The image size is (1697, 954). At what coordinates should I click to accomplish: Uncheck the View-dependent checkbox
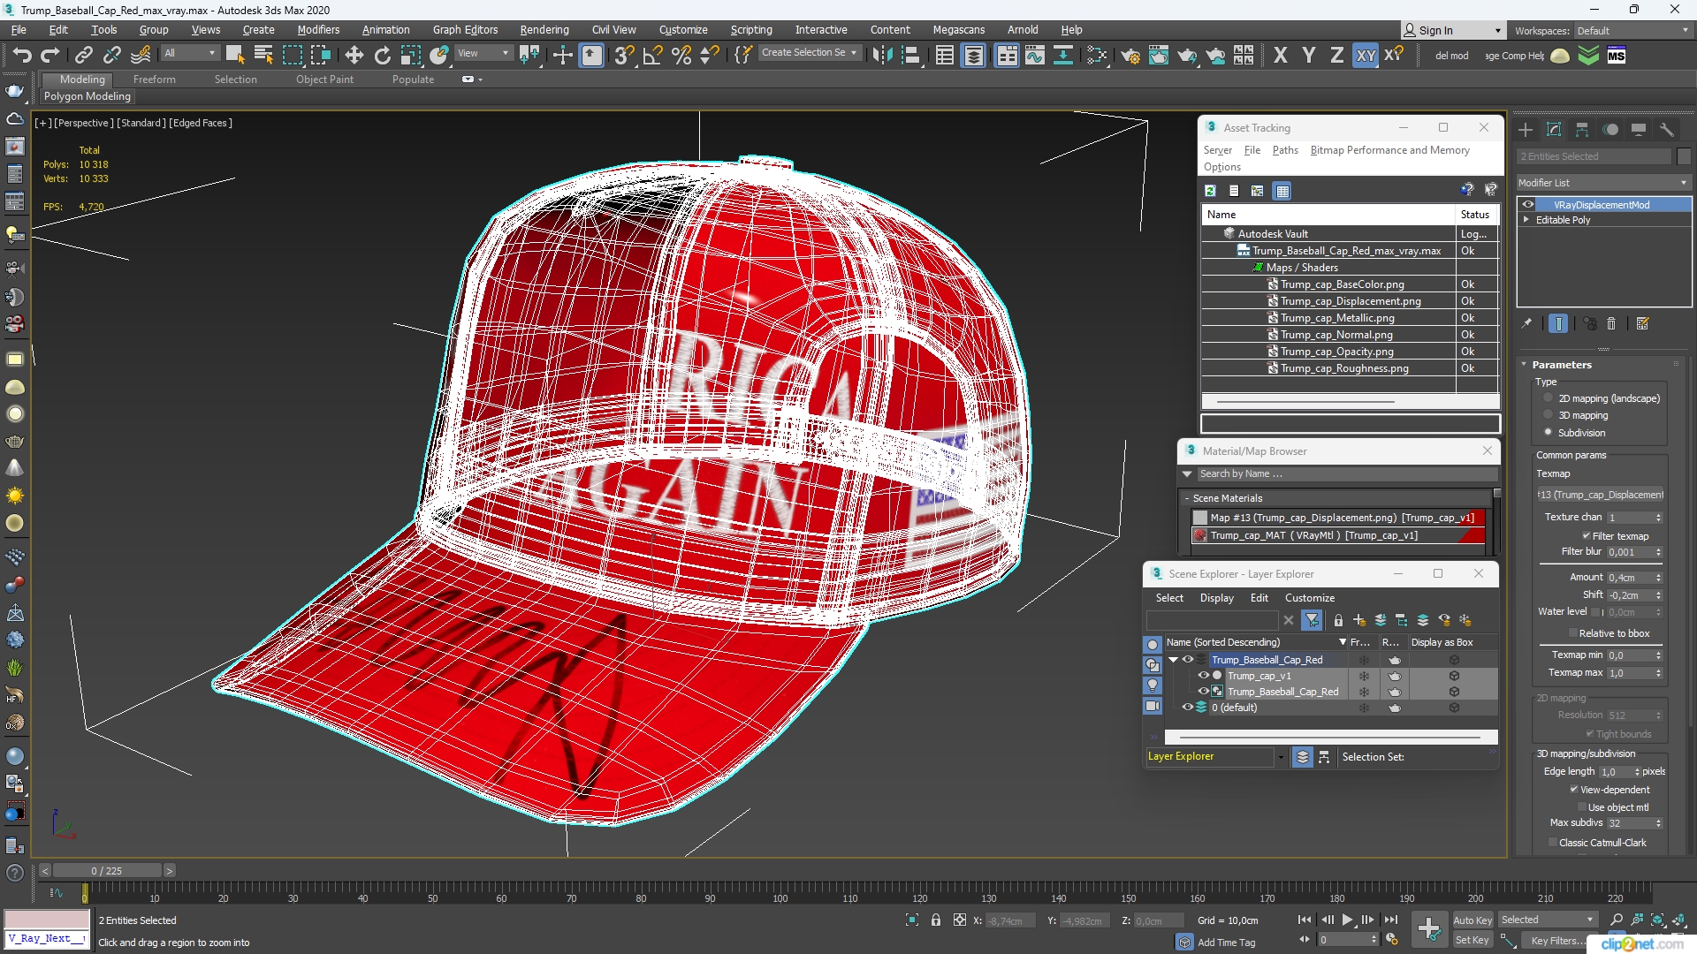1573,790
